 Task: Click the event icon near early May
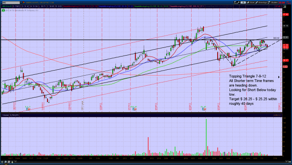coord(204,109)
